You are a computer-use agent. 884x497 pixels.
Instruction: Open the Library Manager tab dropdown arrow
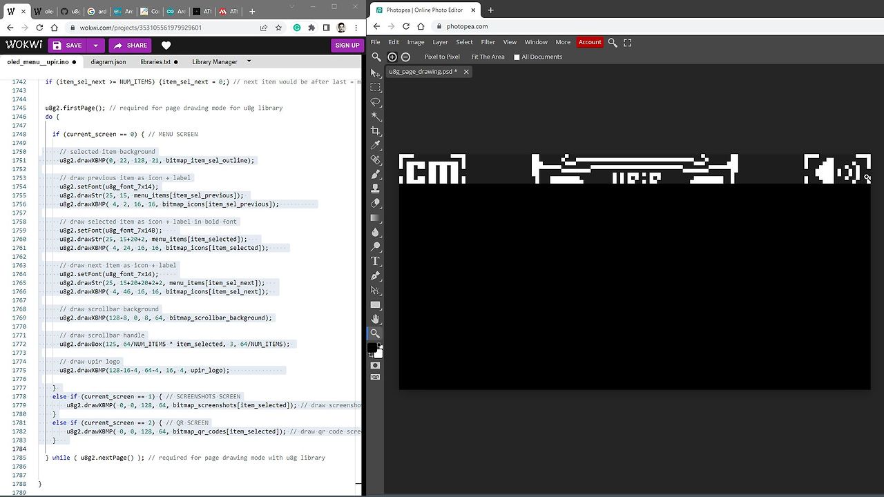coord(249,61)
